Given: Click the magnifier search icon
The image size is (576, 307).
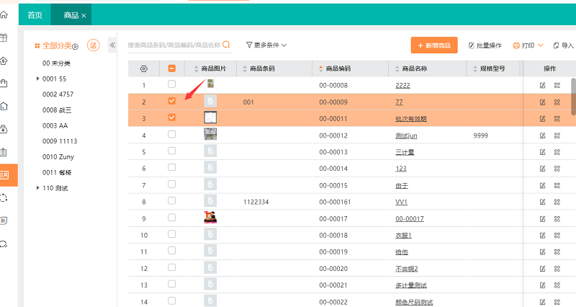Looking at the screenshot, I should click(x=227, y=45).
